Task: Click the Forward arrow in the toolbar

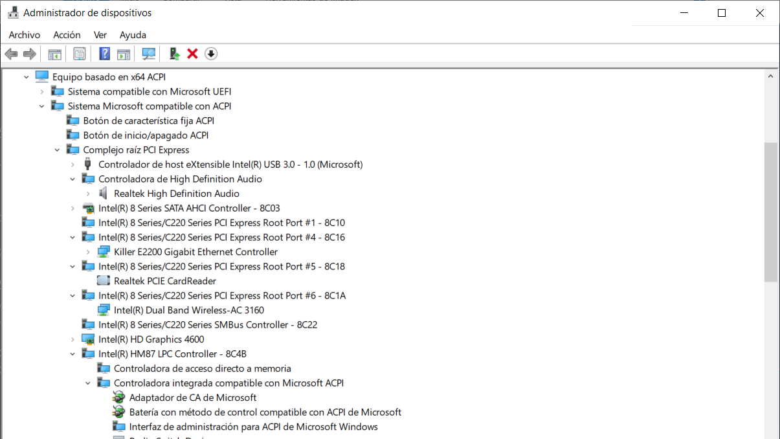Action: (29, 54)
